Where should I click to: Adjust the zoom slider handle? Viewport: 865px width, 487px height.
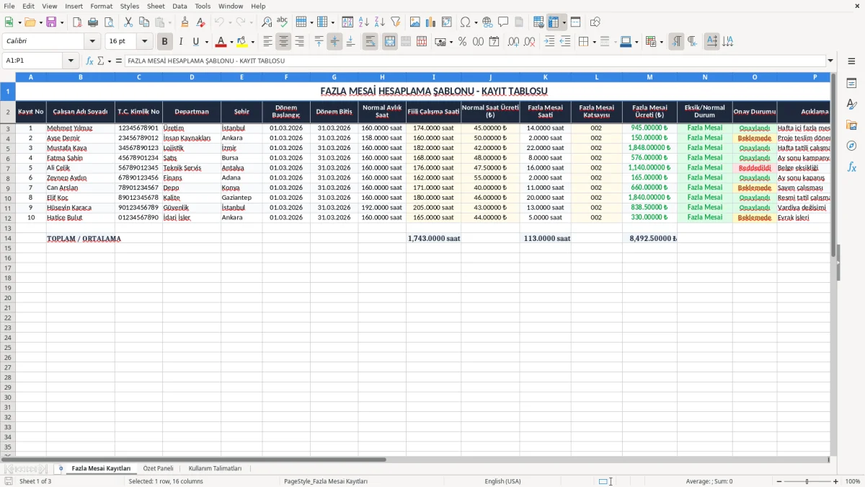point(807,481)
